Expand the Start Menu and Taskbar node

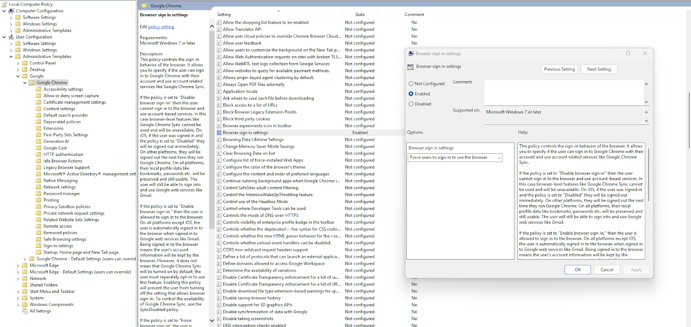pyautogui.click(x=18, y=292)
